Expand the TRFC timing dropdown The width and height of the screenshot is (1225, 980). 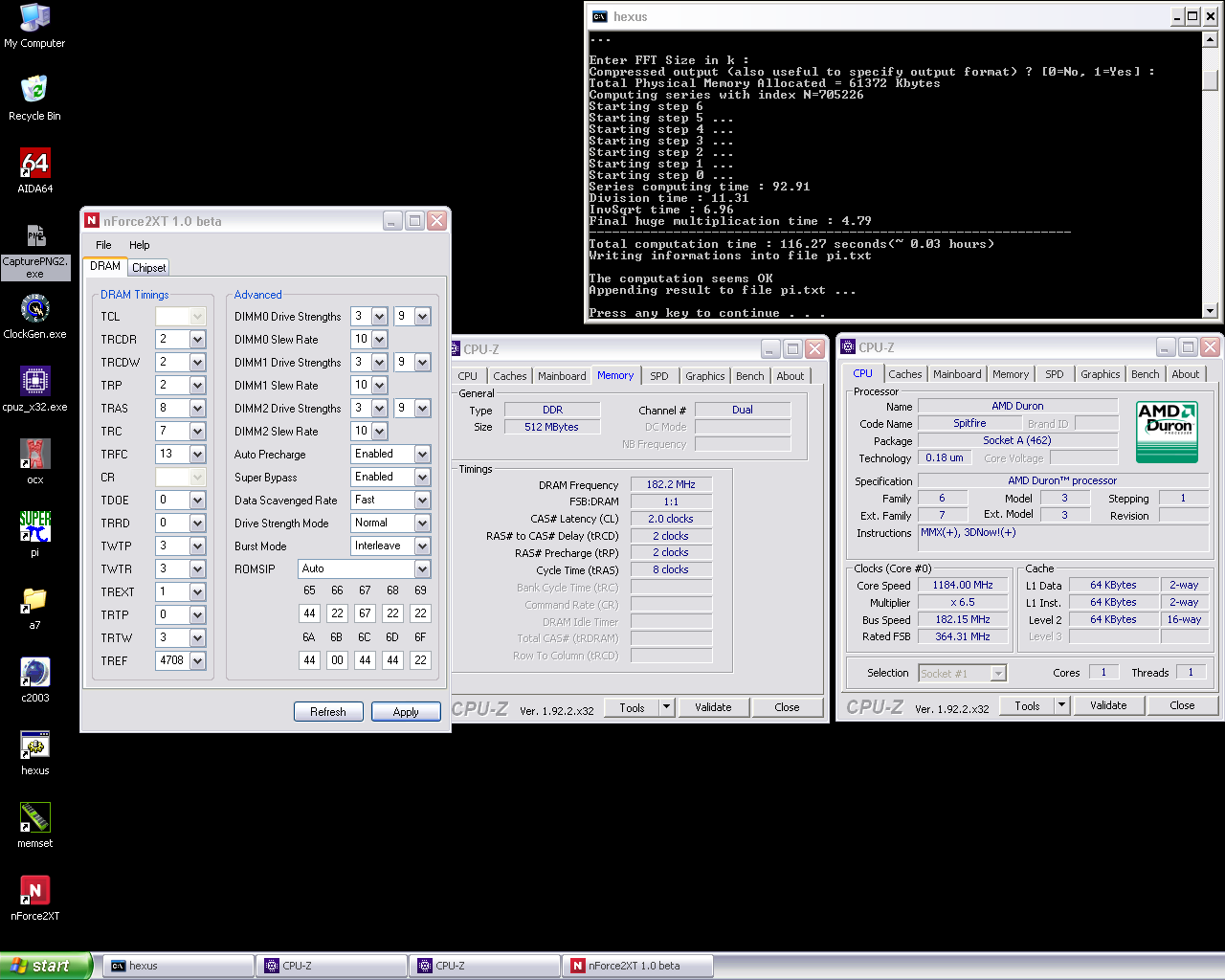pyautogui.click(x=197, y=454)
